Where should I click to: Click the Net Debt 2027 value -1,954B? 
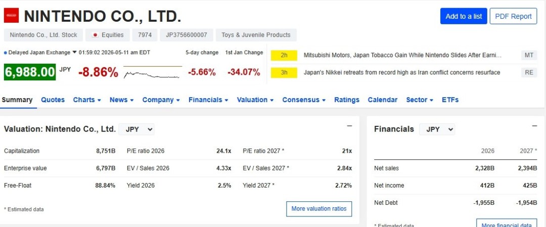point(527,203)
